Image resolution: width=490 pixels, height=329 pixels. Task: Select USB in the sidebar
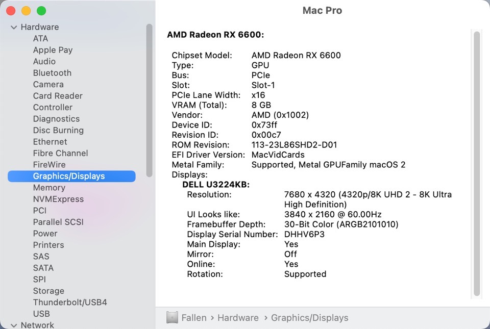point(41,314)
